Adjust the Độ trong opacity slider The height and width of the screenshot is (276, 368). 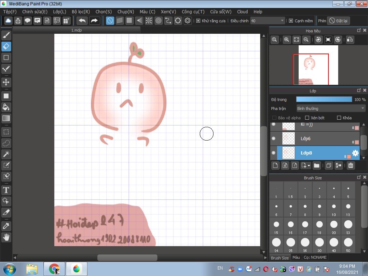[324, 99]
